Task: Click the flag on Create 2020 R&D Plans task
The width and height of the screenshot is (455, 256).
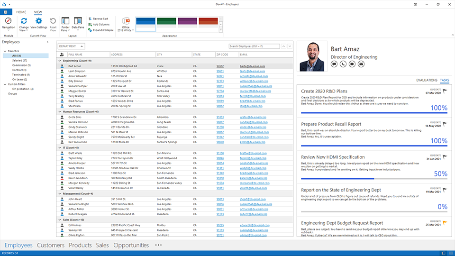Action: (x=444, y=91)
